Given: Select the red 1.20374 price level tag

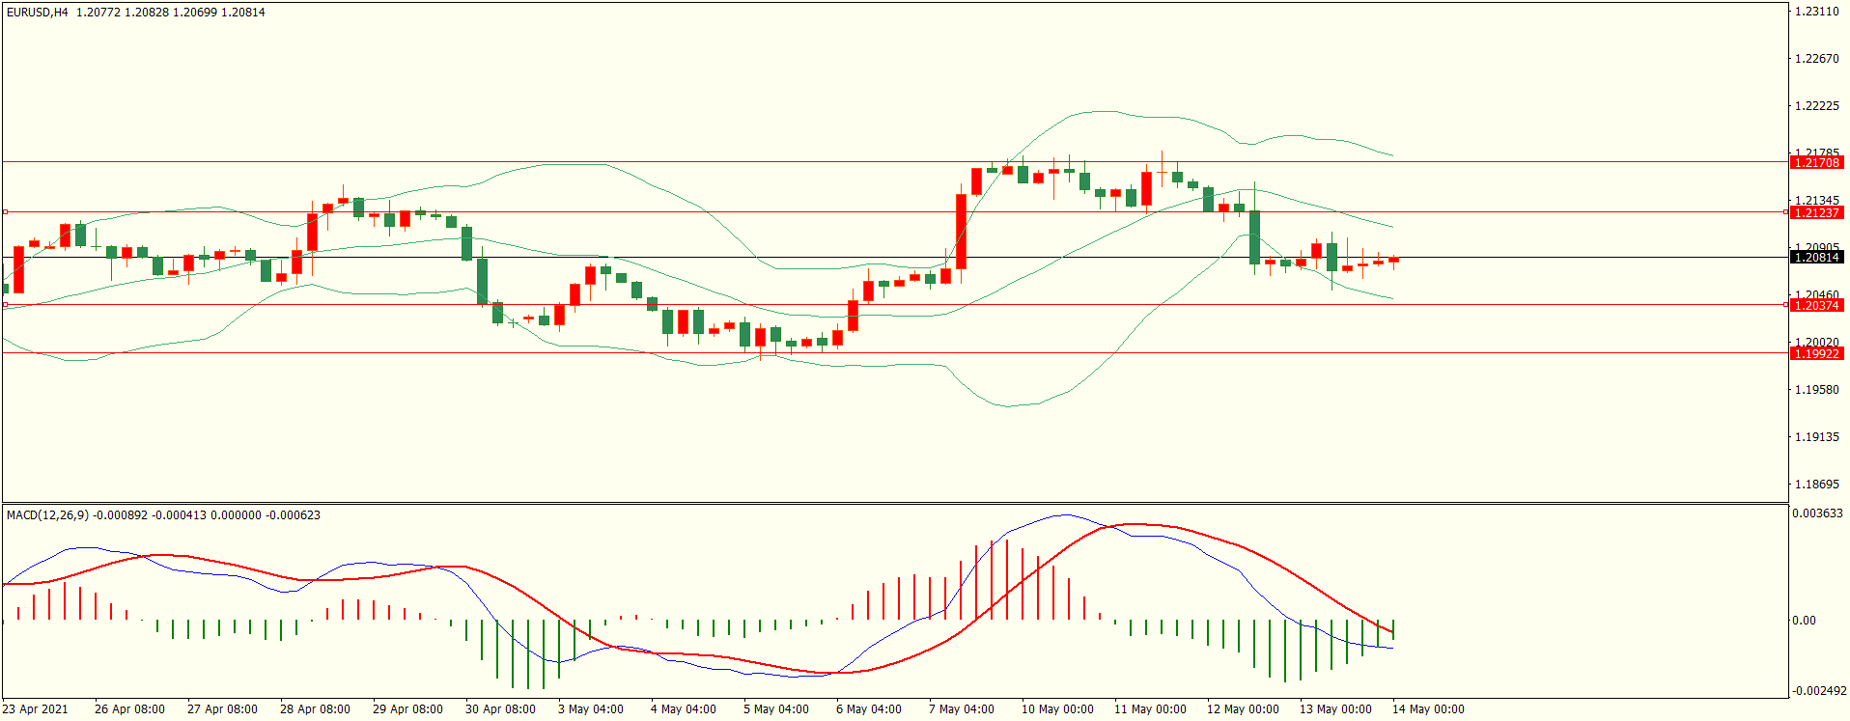Looking at the screenshot, I should 1816,306.
